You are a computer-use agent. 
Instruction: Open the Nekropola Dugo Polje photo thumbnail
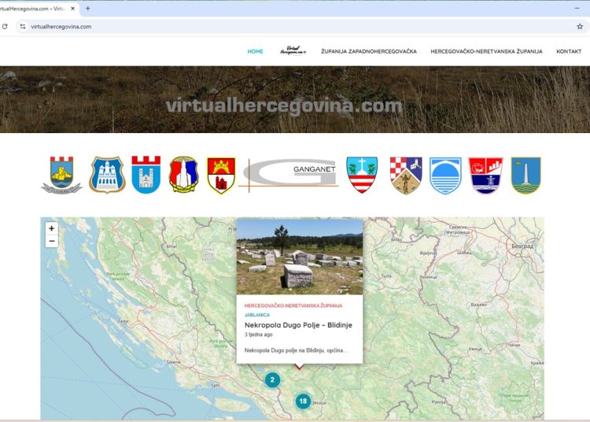(x=300, y=257)
